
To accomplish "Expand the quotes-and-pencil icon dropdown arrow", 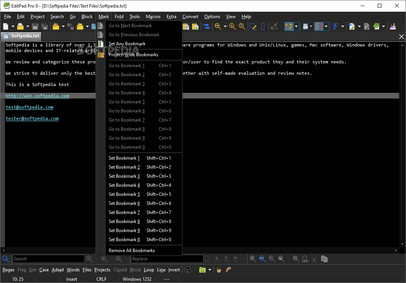I will tap(296, 26).
